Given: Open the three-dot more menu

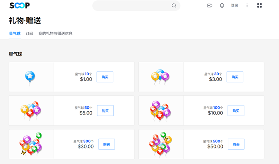Looking at the screenshot, I should coord(247,6).
